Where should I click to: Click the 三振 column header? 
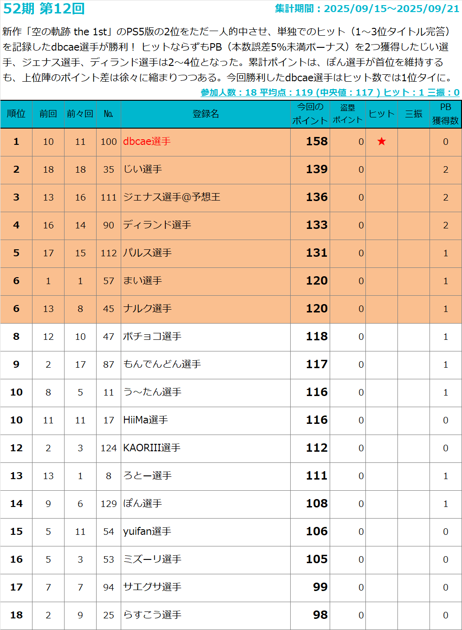413,114
